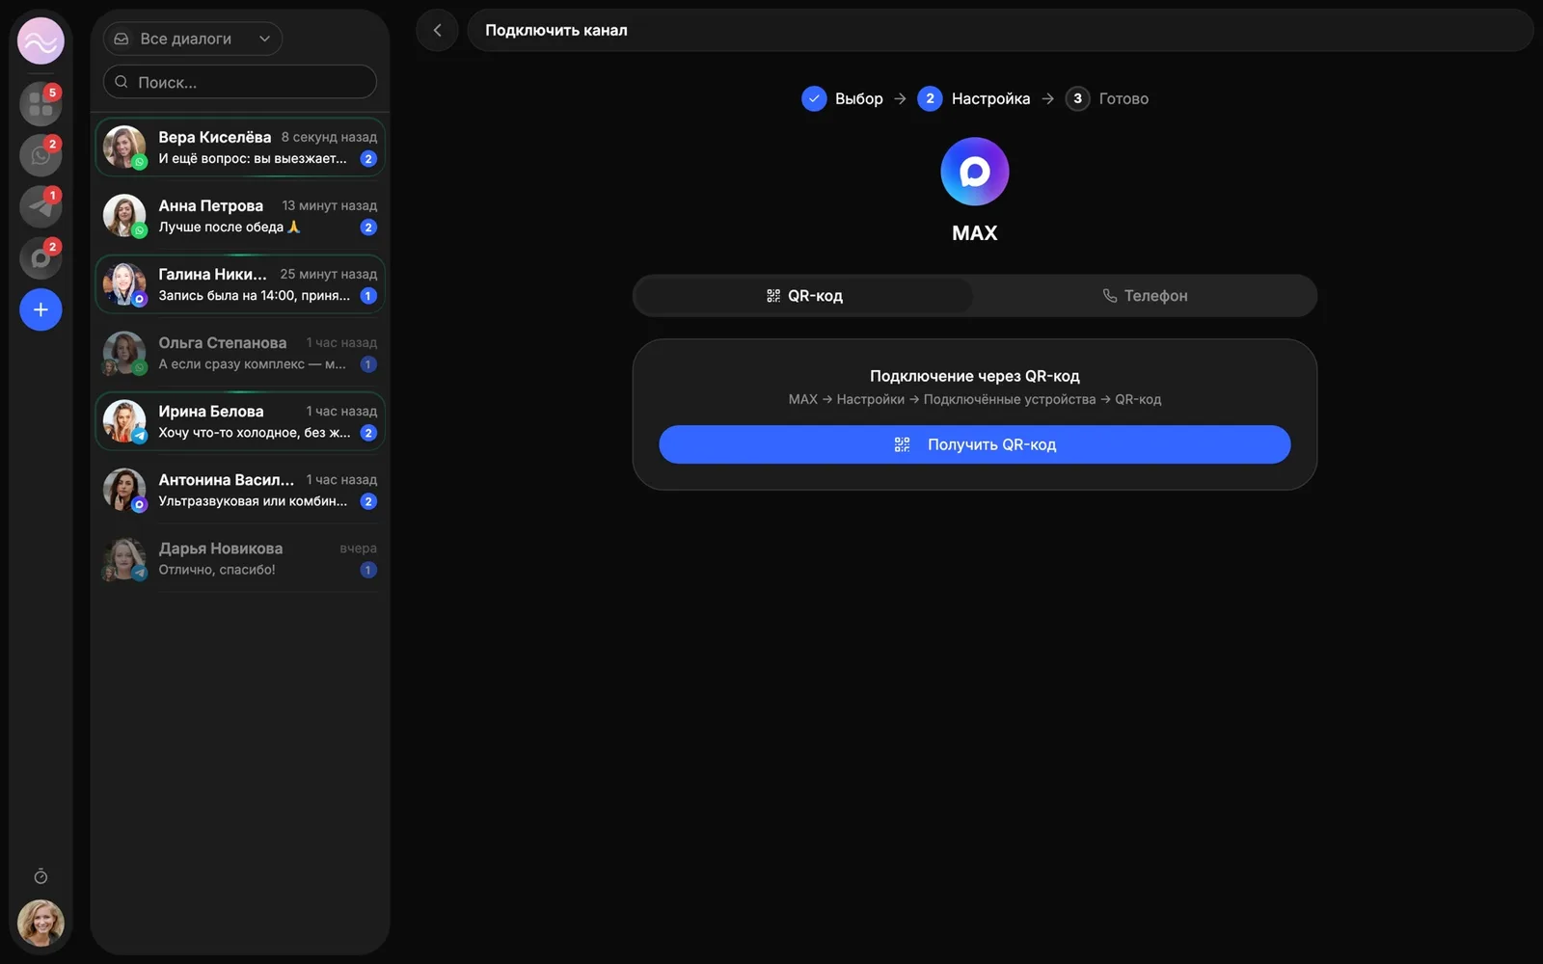Switch to the QR-код tab
Image resolution: width=1543 pixels, height=964 pixels.
[804, 296]
